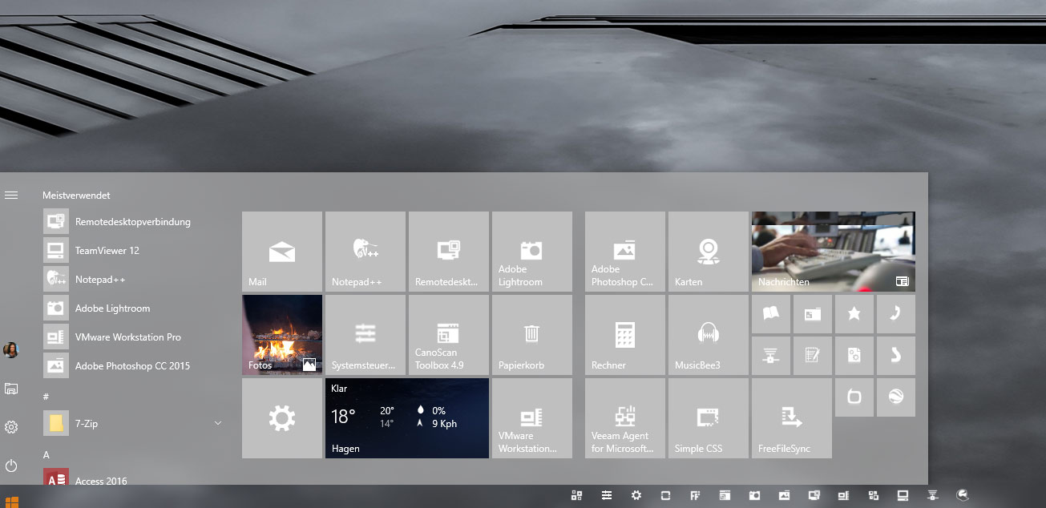The image size is (1046, 508).
Task: Click the rounded-square icon in the taskbar
Action: click(666, 496)
